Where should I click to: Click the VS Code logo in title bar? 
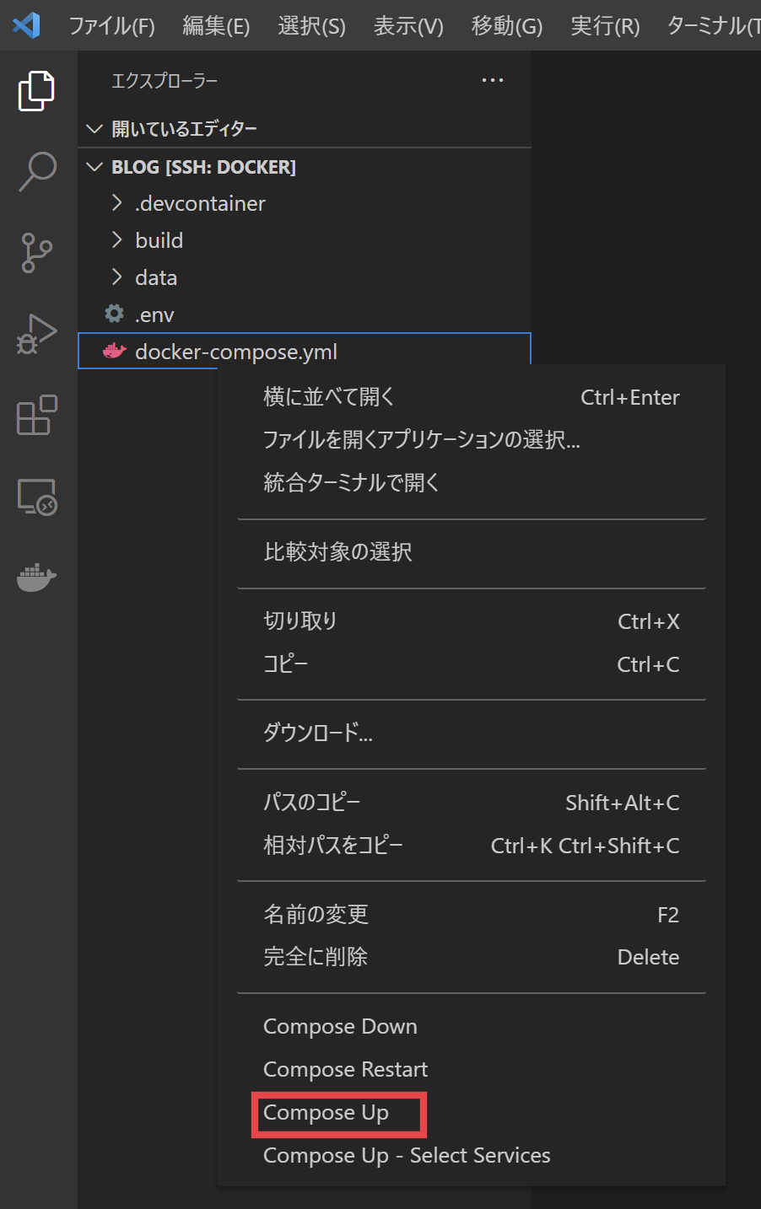[x=25, y=25]
